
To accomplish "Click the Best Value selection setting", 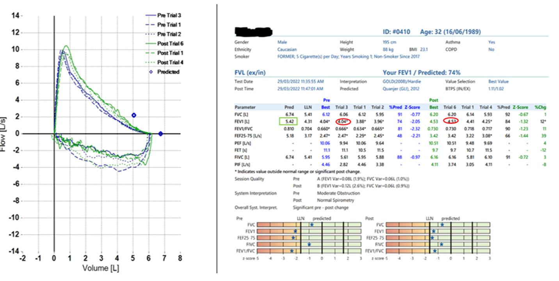I will pos(498,82).
